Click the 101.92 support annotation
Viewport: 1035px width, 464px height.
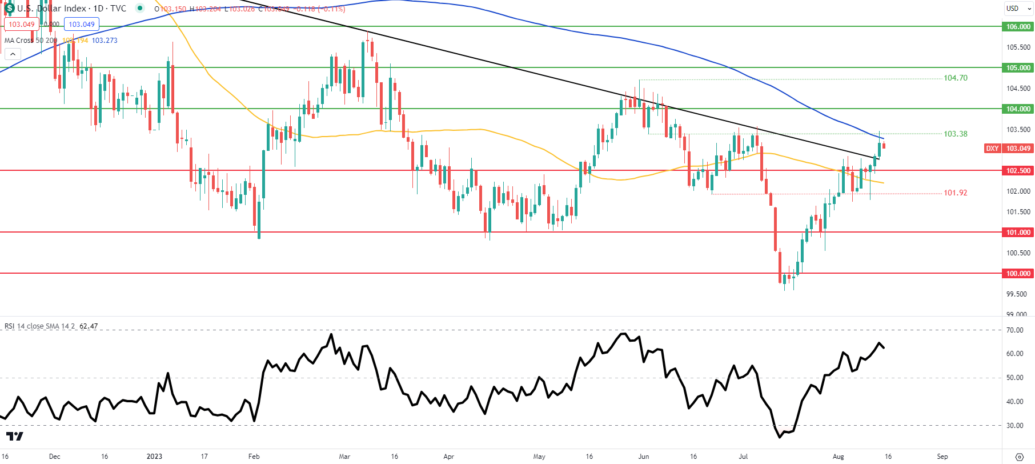pyautogui.click(x=956, y=193)
